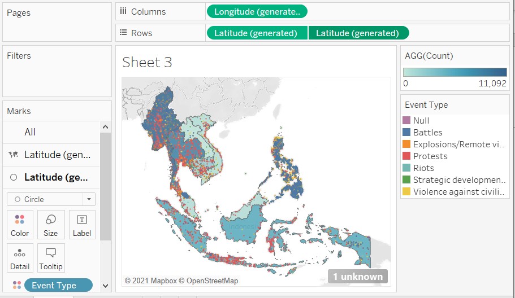The height and width of the screenshot is (298, 515).
Task: Click the Rows shelf icon
Action: coord(123,33)
